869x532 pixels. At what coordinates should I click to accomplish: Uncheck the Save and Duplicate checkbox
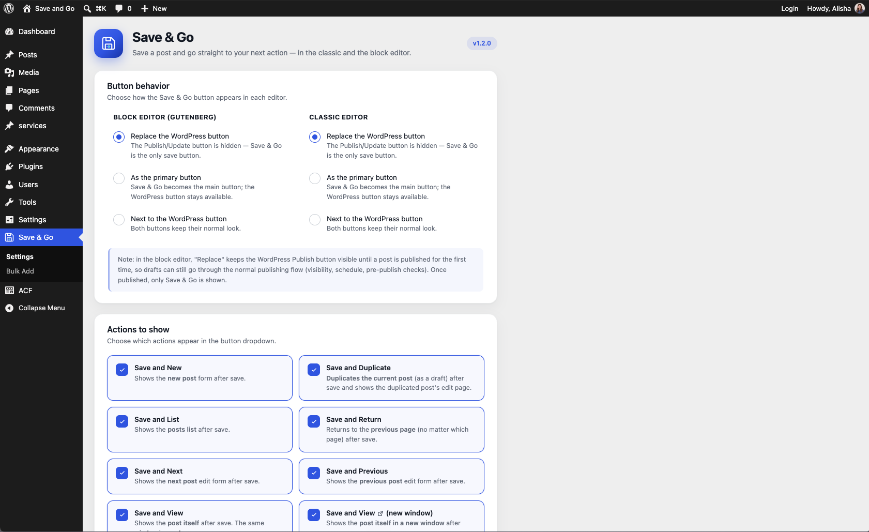[x=314, y=370]
